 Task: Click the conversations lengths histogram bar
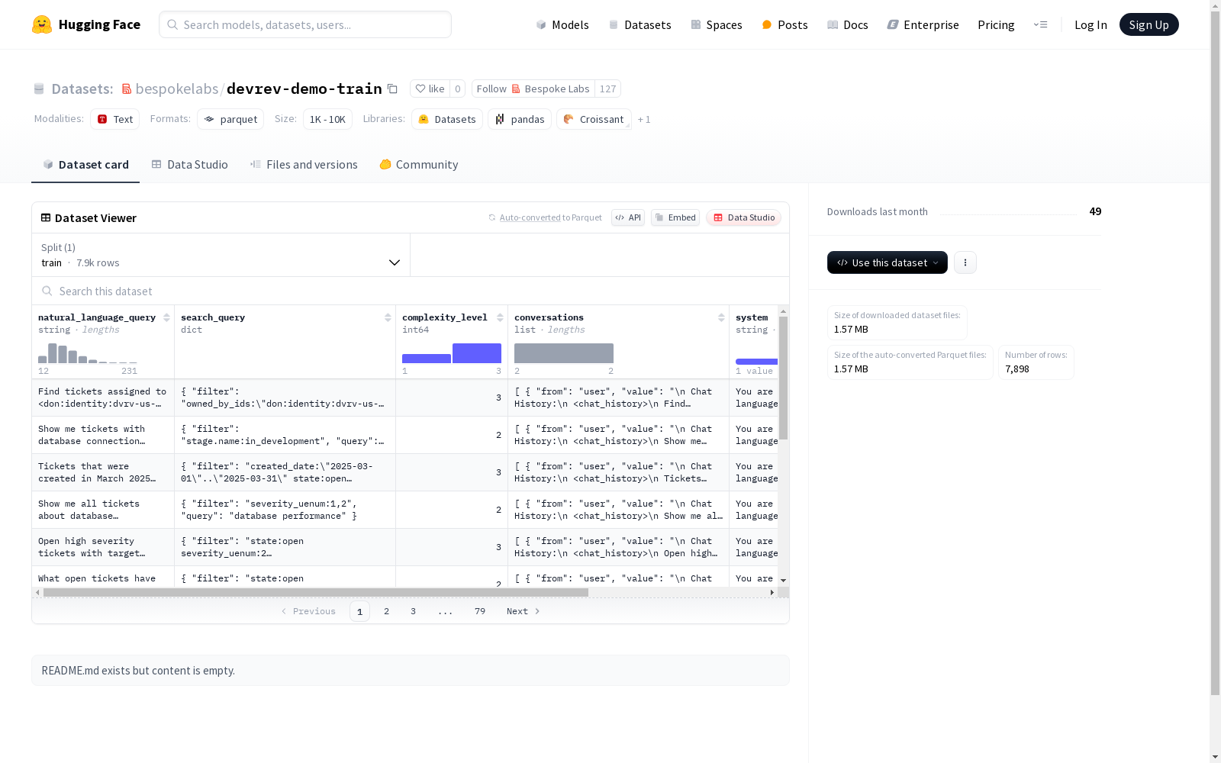564,353
